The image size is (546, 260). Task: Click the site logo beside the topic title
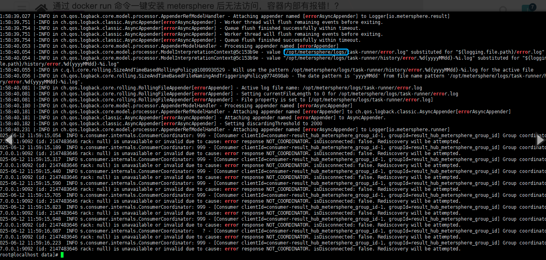point(41,7)
